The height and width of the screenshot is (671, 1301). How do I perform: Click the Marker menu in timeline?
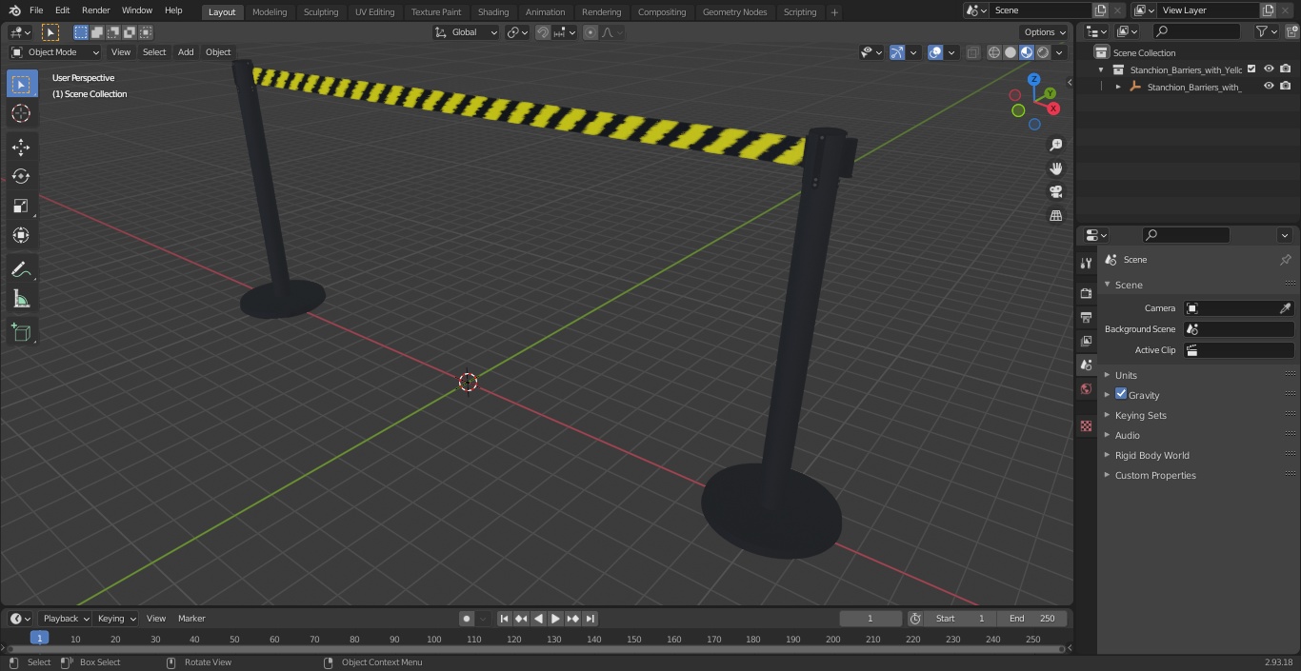[x=191, y=619]
